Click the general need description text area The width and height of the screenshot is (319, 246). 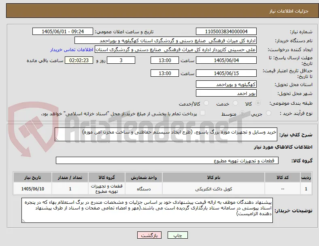point(166,134)
